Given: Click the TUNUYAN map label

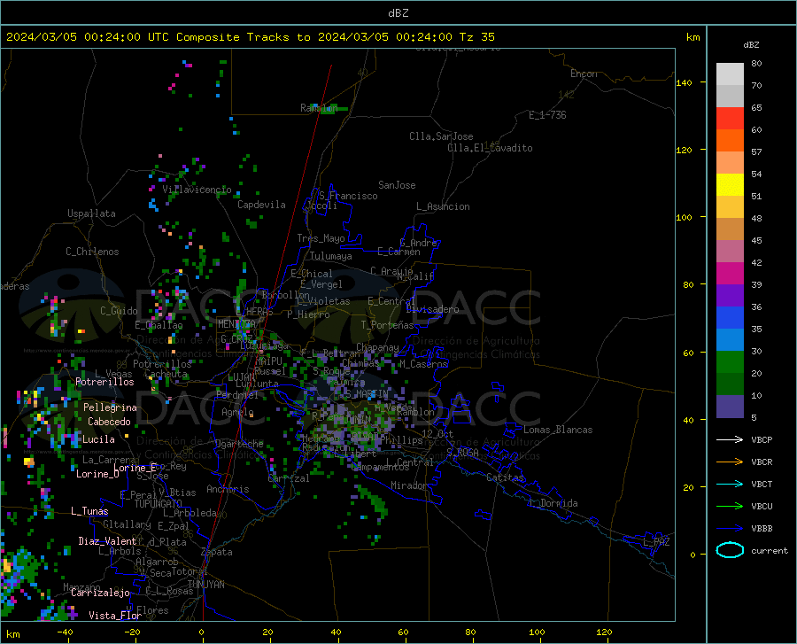Looking at the screenshot, I should [x=205, y=585].
